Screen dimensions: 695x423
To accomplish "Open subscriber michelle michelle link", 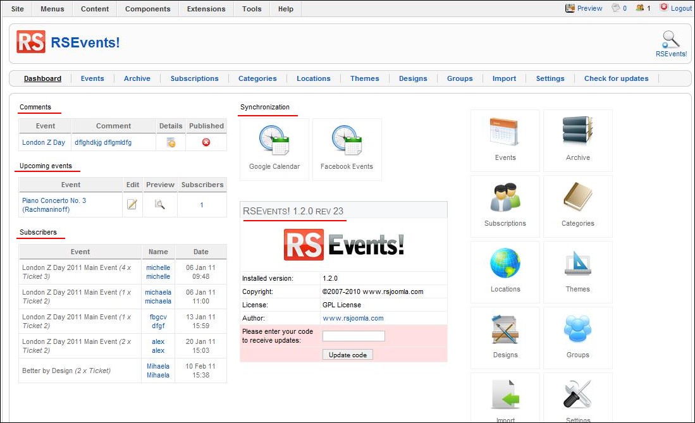I will tap(158, 272).
